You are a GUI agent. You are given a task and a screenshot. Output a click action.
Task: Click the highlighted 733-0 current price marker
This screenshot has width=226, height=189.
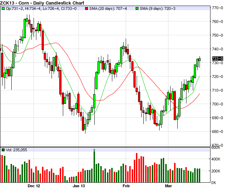[218, 59]
